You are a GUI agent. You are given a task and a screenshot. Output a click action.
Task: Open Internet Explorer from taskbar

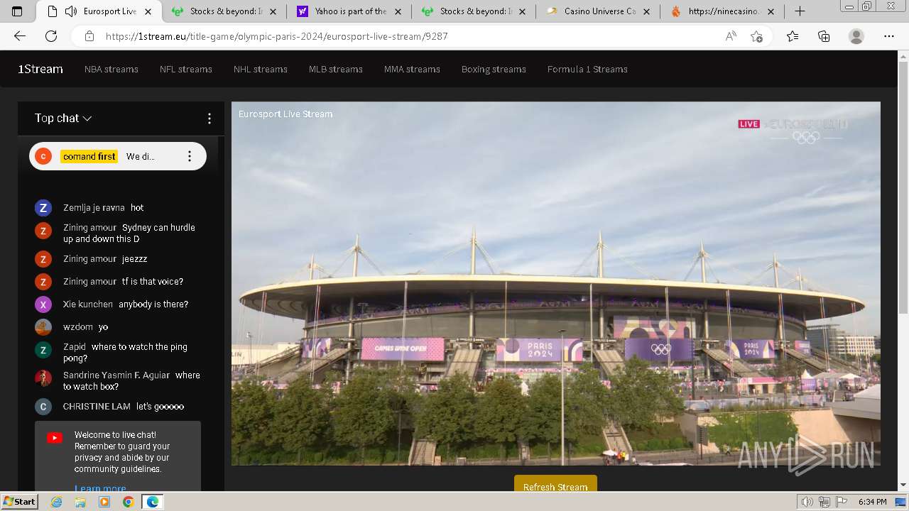pos(56,502)
